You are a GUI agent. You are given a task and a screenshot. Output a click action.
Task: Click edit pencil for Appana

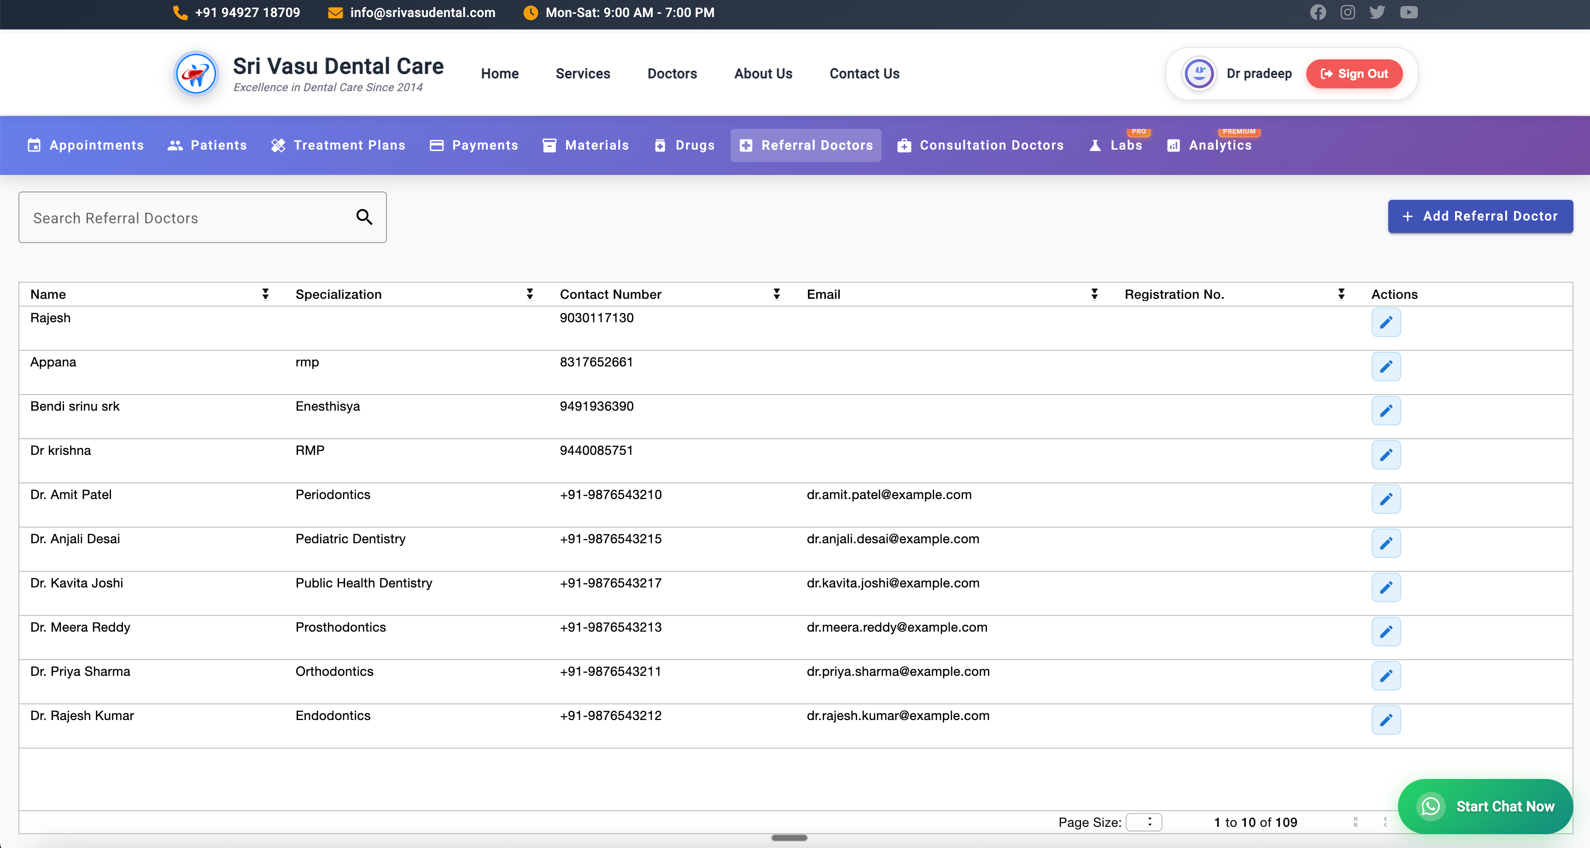[x=1385, y=366]
